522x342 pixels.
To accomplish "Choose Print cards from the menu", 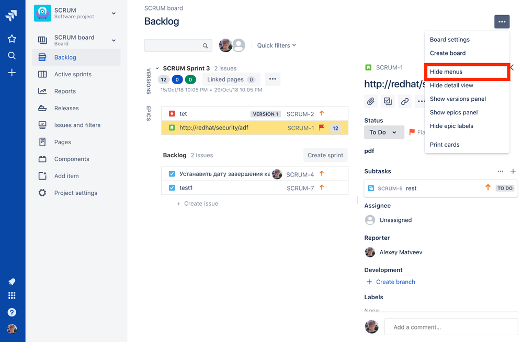I will pos(467,145).
